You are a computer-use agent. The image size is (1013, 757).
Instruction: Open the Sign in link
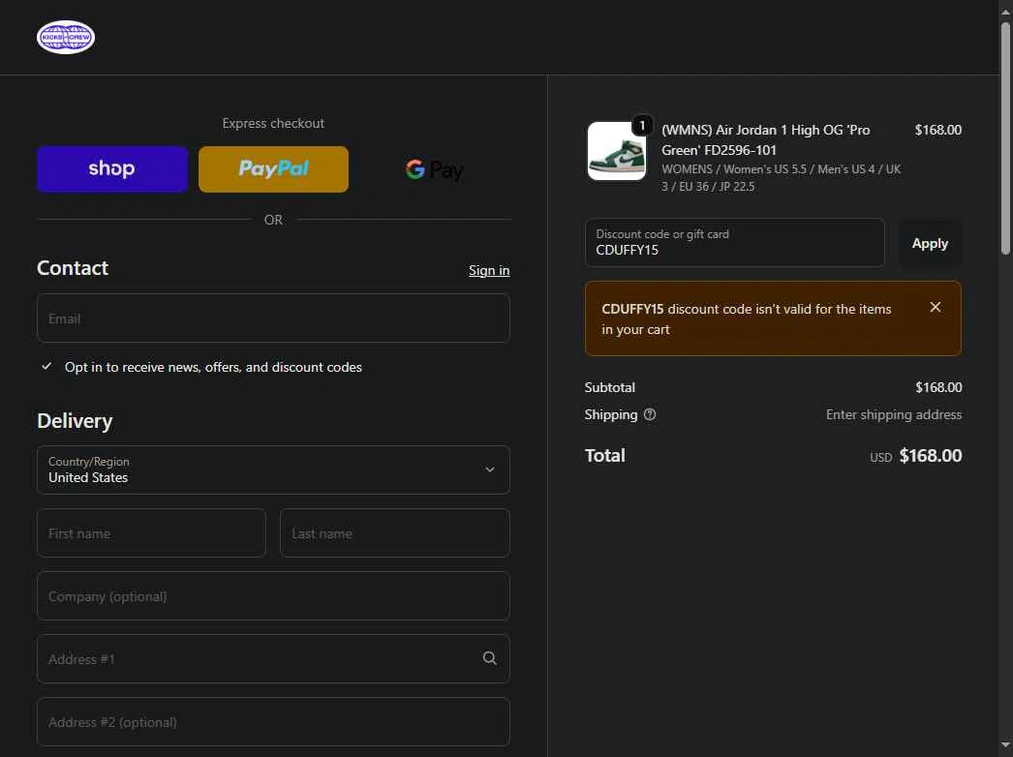489,270
